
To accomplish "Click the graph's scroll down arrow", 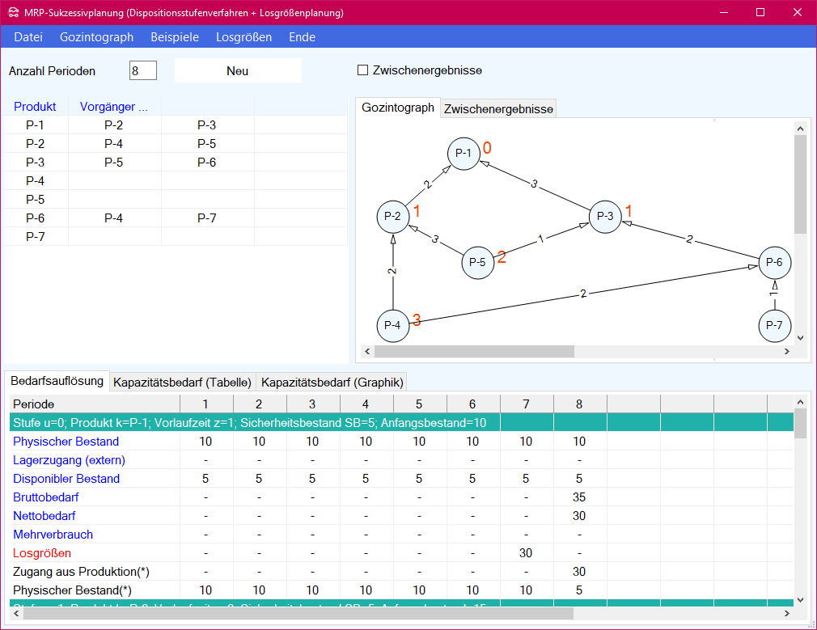I will 800,338.
